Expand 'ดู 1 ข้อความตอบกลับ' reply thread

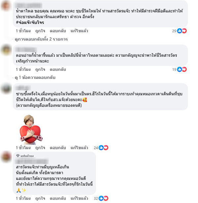coord(35,77)
